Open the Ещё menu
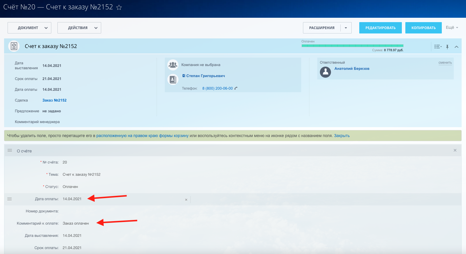The width and height of the screenshot is (466, 254). pyautogui.click(x=452, y=27)
